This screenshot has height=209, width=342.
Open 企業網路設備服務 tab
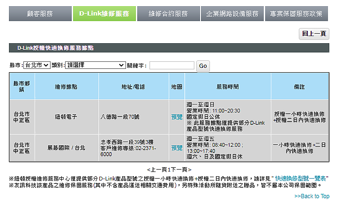pos(232,13)
